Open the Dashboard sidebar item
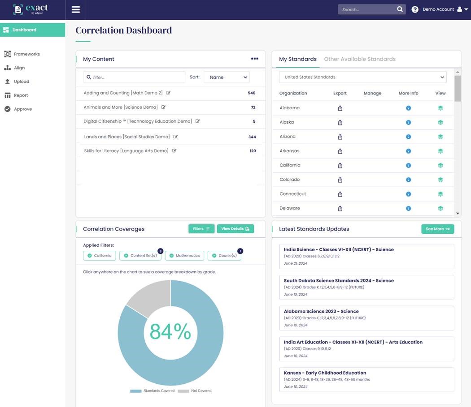 coord(32,30)
